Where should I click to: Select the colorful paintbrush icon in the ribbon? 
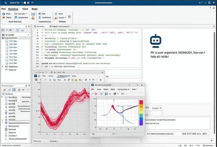click(56, 18)
